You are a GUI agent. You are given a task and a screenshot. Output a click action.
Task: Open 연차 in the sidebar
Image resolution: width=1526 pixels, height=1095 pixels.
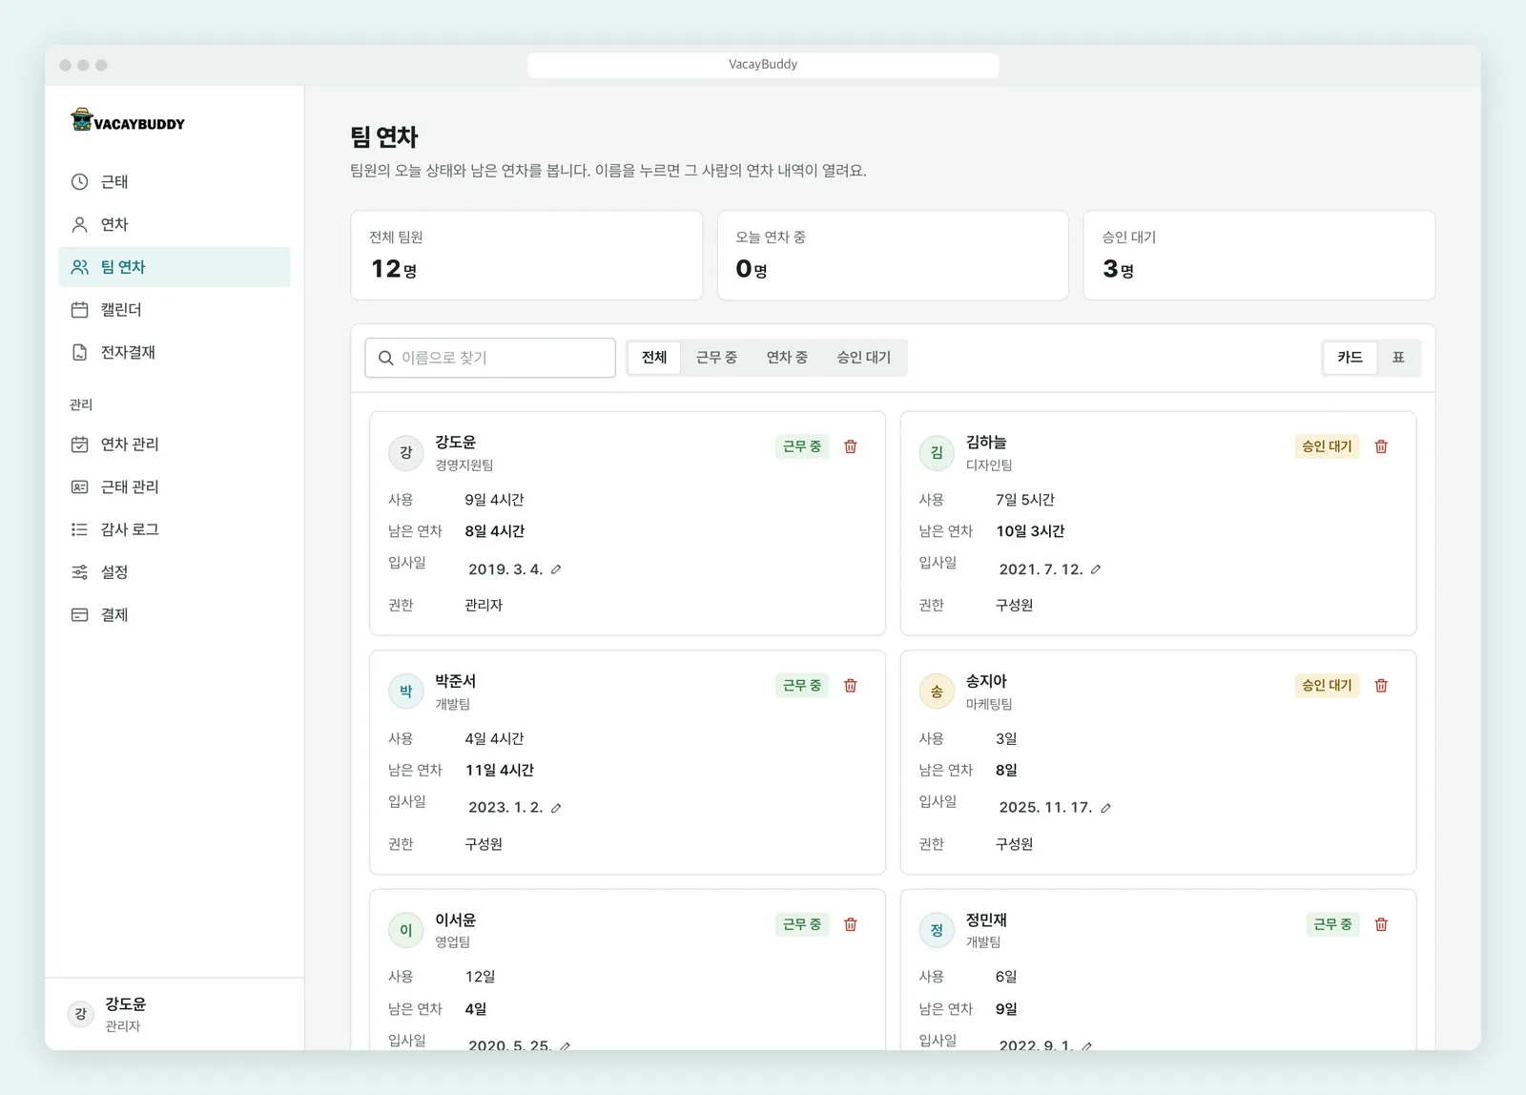[x=175, y=224]
